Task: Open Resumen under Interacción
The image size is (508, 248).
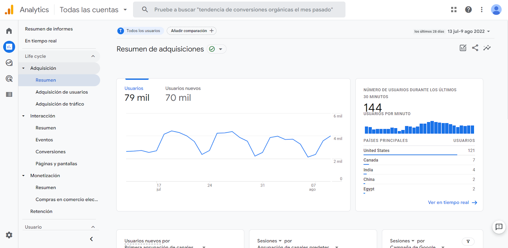Action: tap(46, 128)
